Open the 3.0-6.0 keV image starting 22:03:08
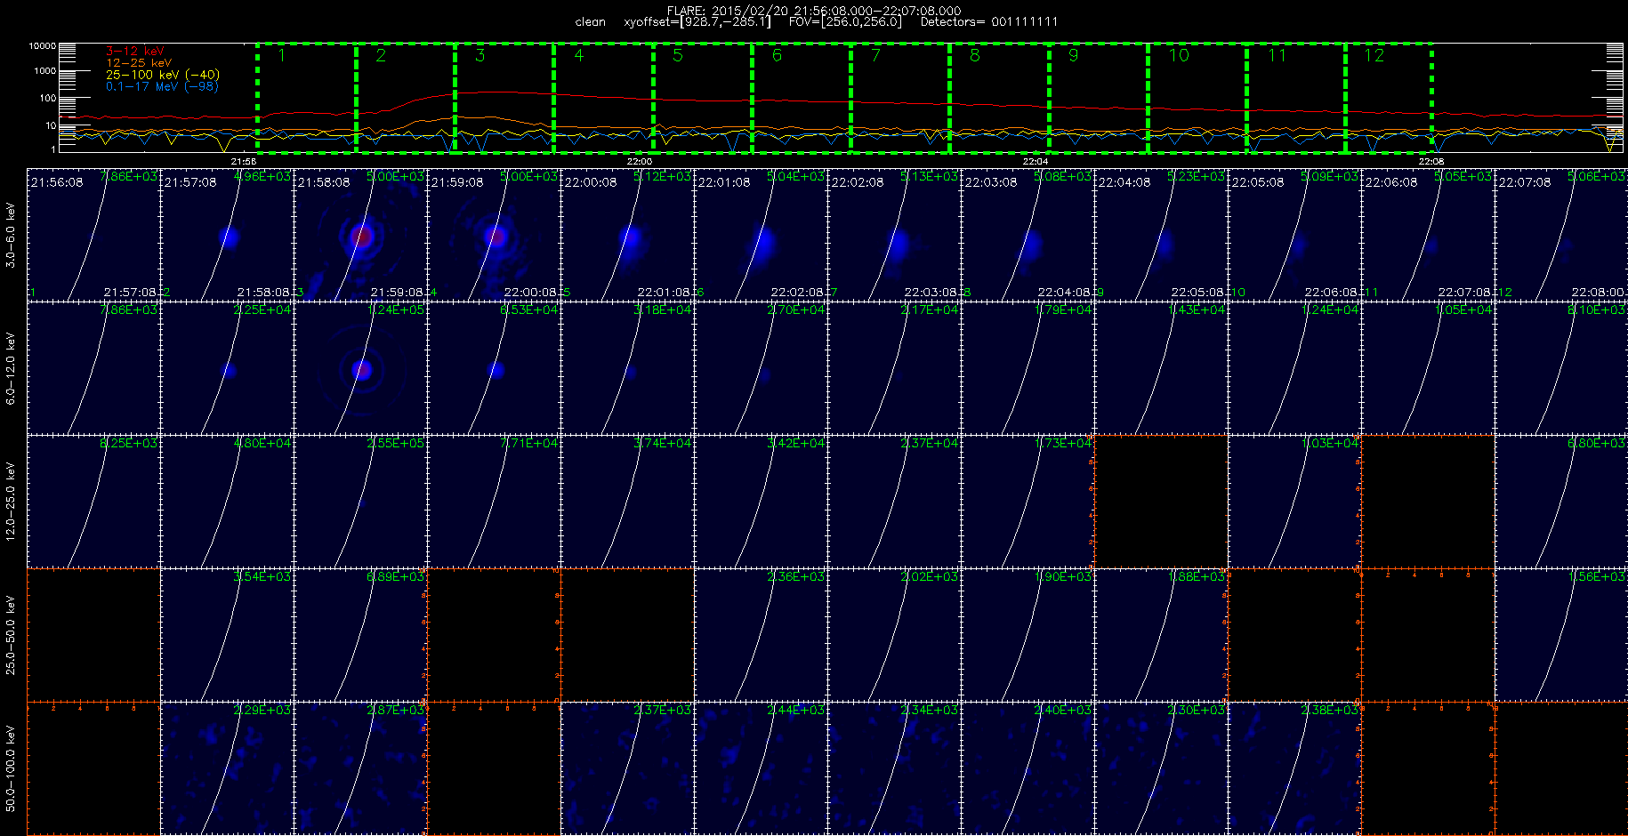Viewport: 1628px width, 836px height. tap(1028, 235)
